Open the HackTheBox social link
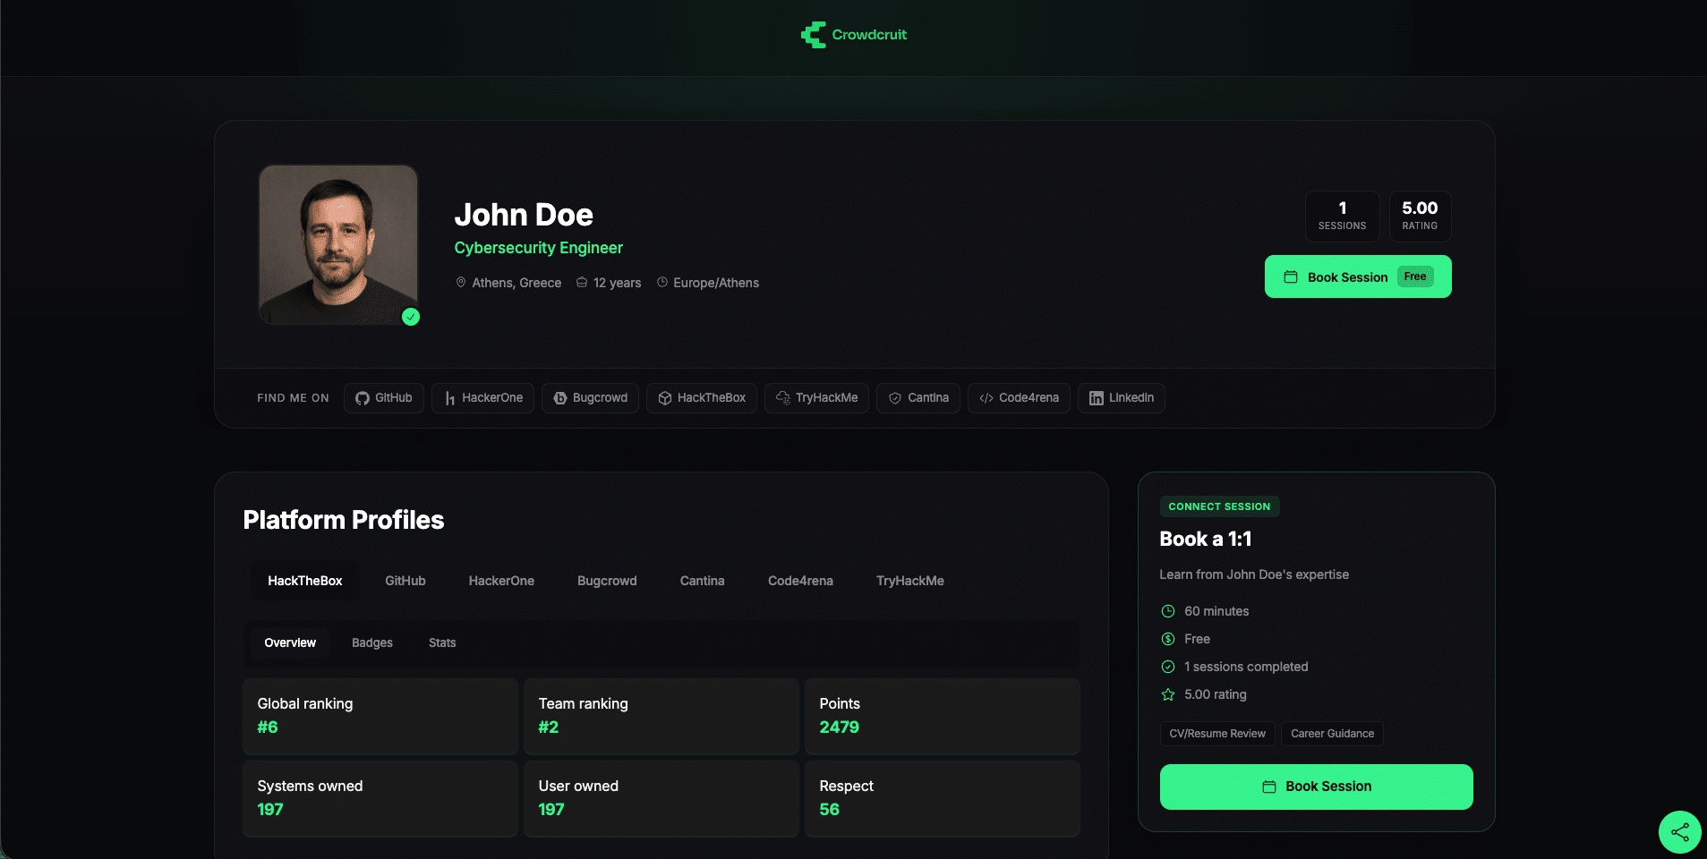1707x859 pixels. pos(702,398)
